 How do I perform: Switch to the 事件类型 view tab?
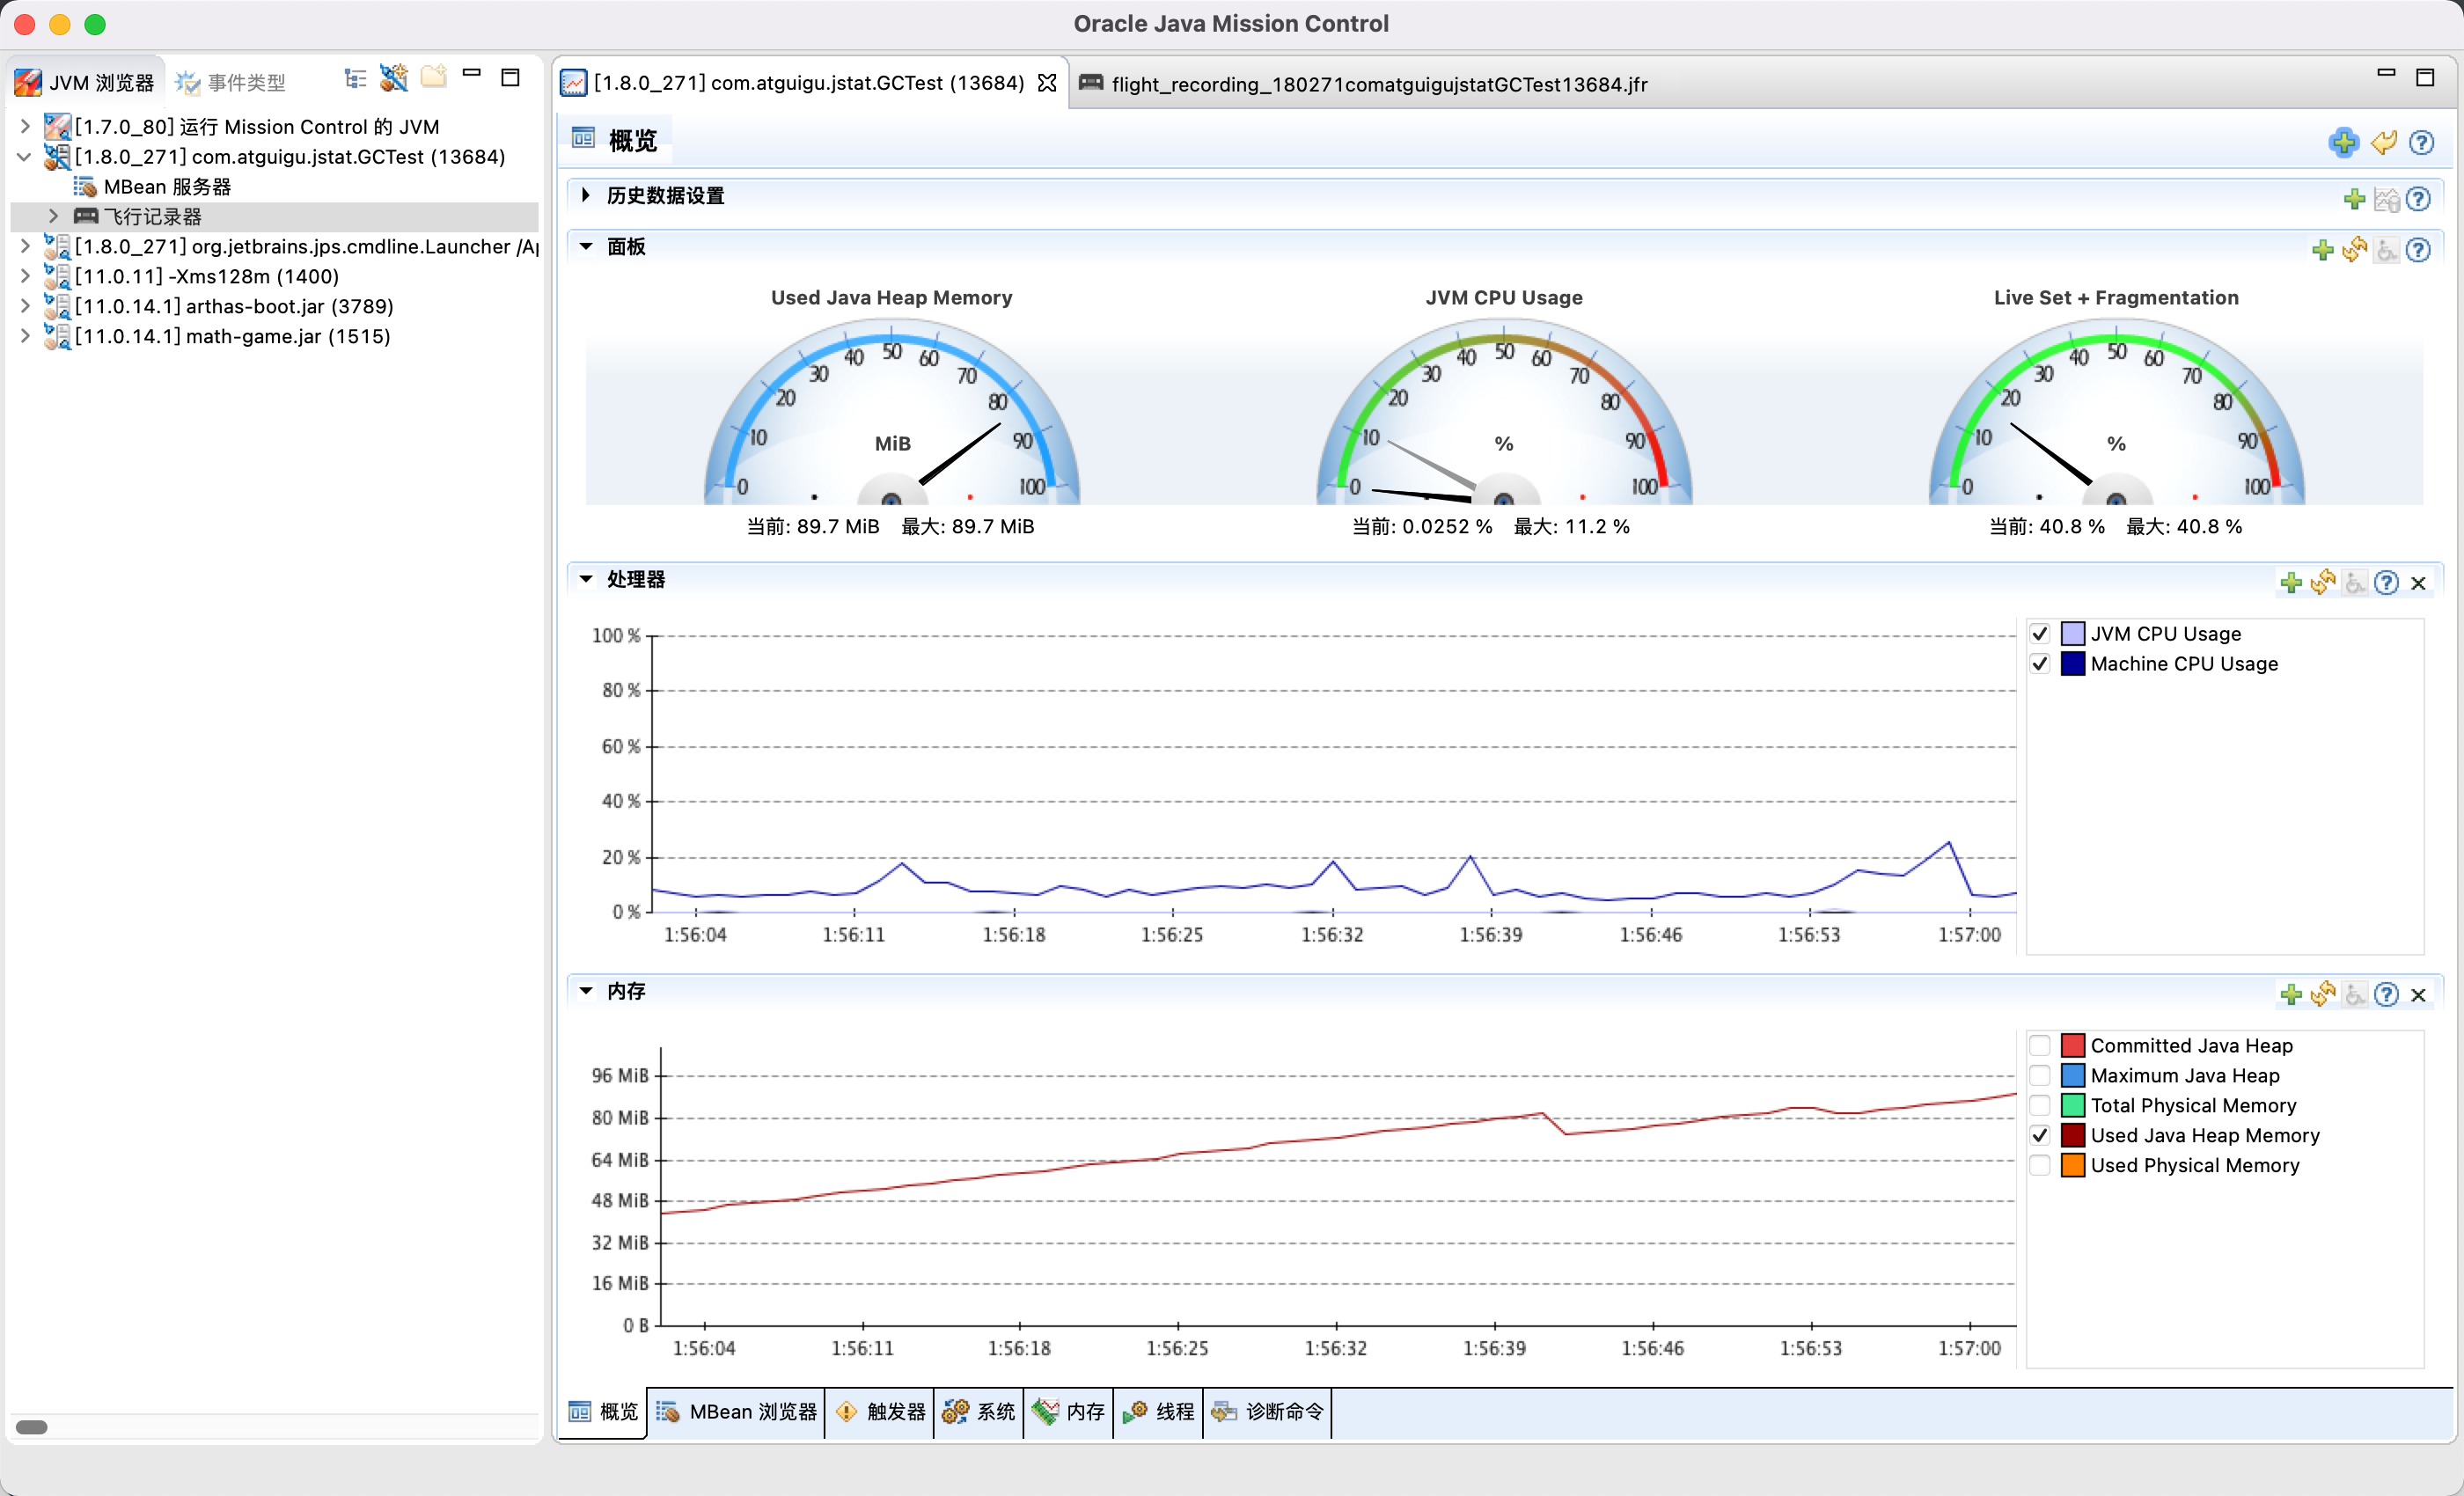[x=231, y=82]
